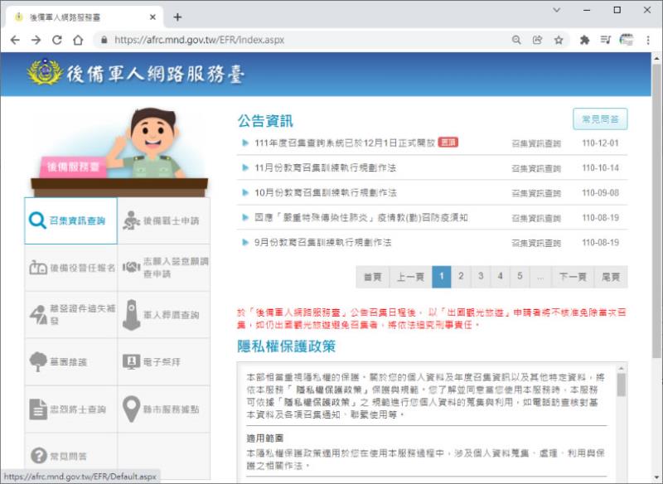The height and width of the screenshot is (484, 663).
Task: Open 後備戰士申請 tile
Action: pyautogui.click(x=163, y=220)
